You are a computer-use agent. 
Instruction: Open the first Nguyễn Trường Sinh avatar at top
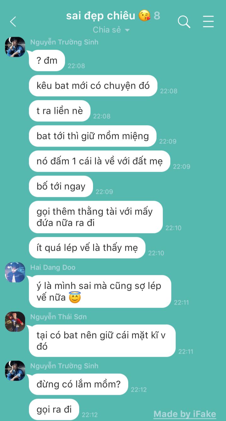pyautogui.click(x=15, y=47)
